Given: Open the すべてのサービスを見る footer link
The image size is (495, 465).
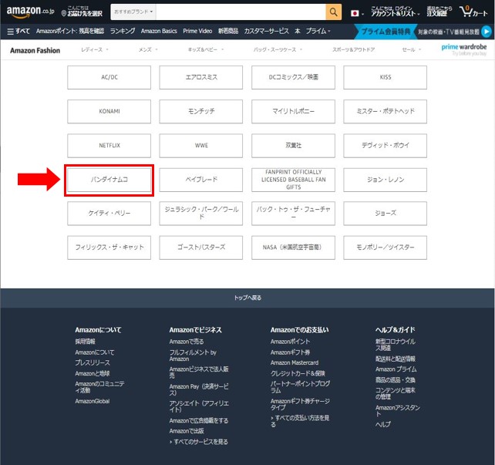Looking at the screenshot, I should pyautogui.click(x=199, y=442).
